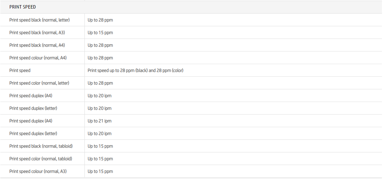
Task: Click the value for color normal tabloid speed
Action: coord(100,159)
